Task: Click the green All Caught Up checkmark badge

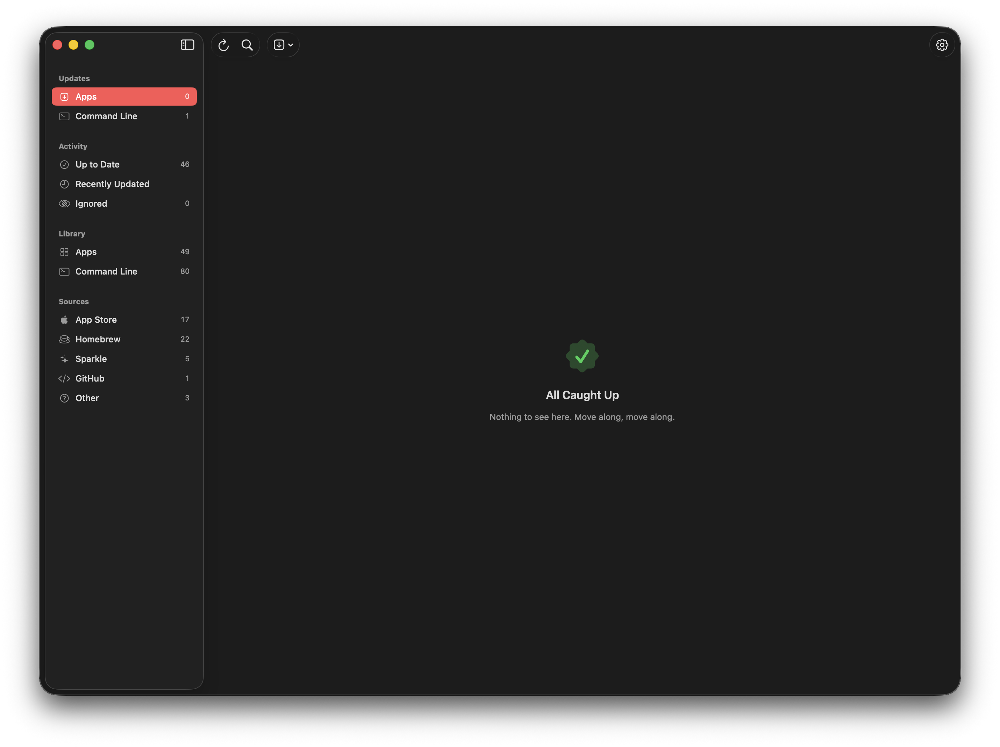Action: [x=582, y=356]
